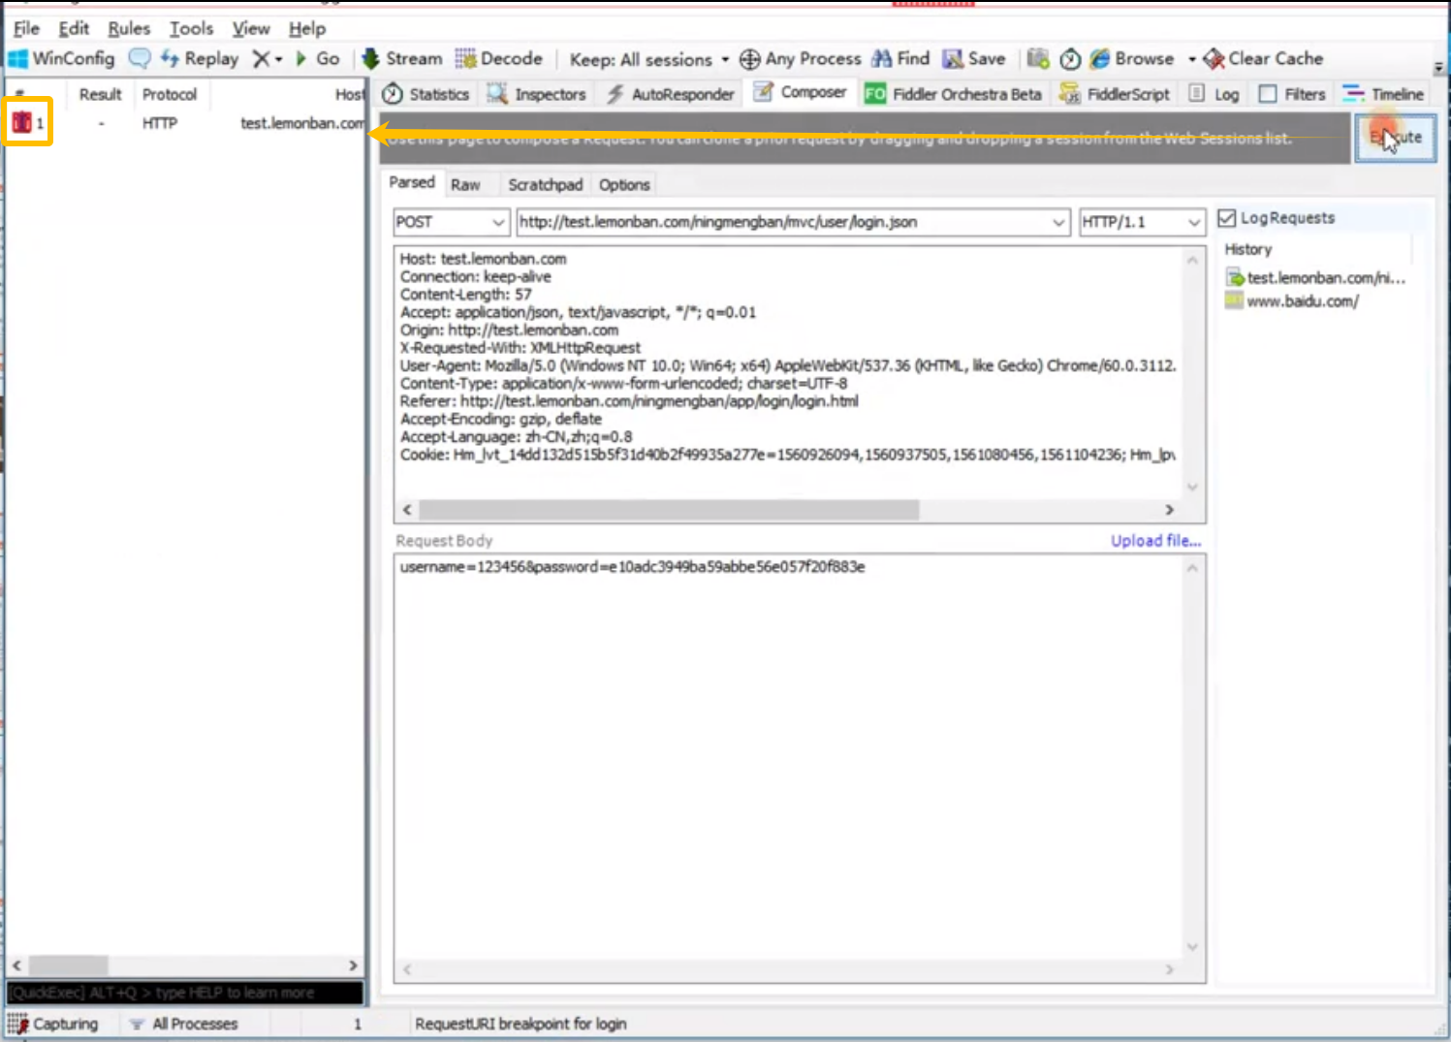
Task: Click the timer clock toolbar icon
Action: pos(1070,59)
